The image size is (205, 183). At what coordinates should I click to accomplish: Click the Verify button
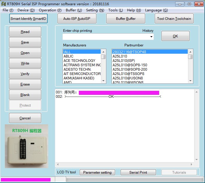tap(25, 74)
